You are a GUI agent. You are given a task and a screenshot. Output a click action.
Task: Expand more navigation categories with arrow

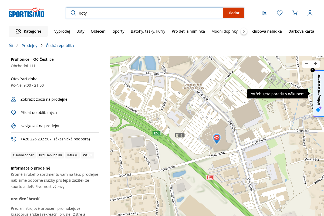[244, 31]
